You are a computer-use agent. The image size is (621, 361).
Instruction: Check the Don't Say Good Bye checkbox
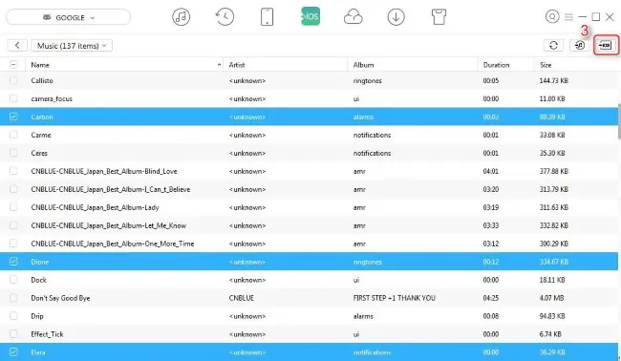coord(13,298)
